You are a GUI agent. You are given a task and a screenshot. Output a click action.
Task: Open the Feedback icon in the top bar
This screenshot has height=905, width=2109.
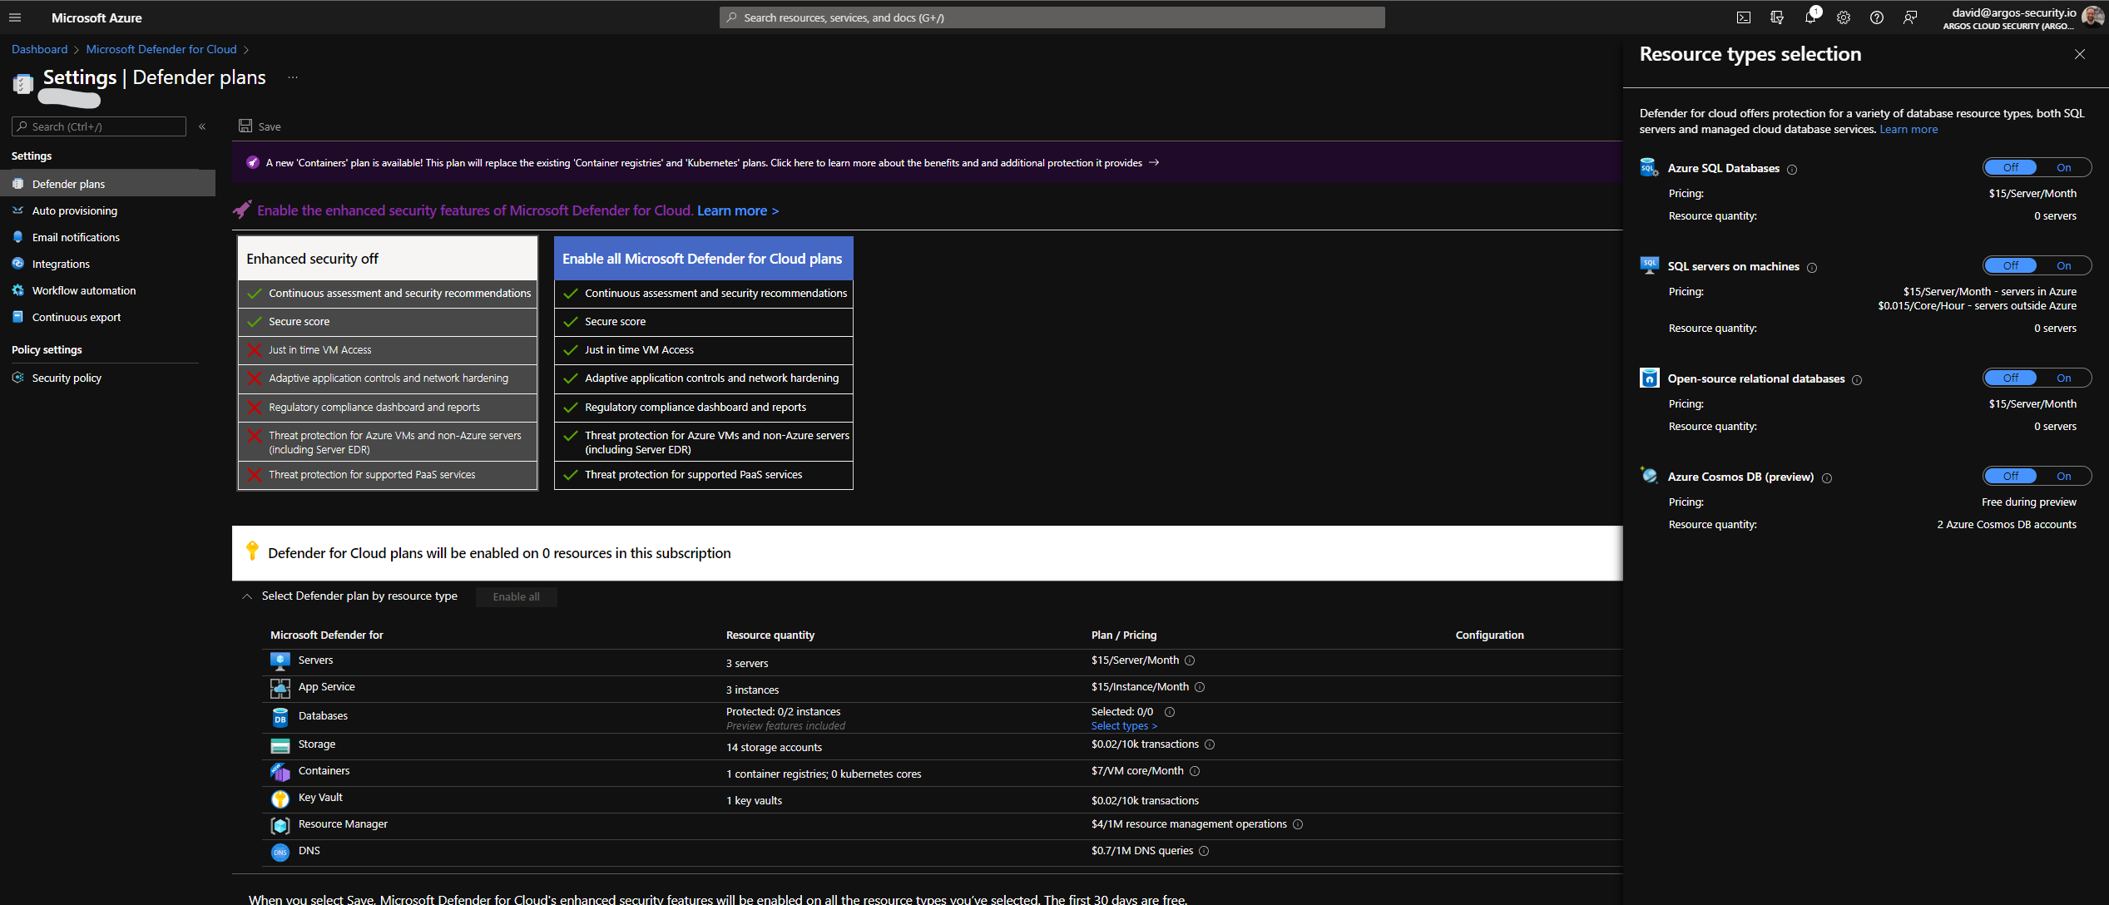(1910, 17)
